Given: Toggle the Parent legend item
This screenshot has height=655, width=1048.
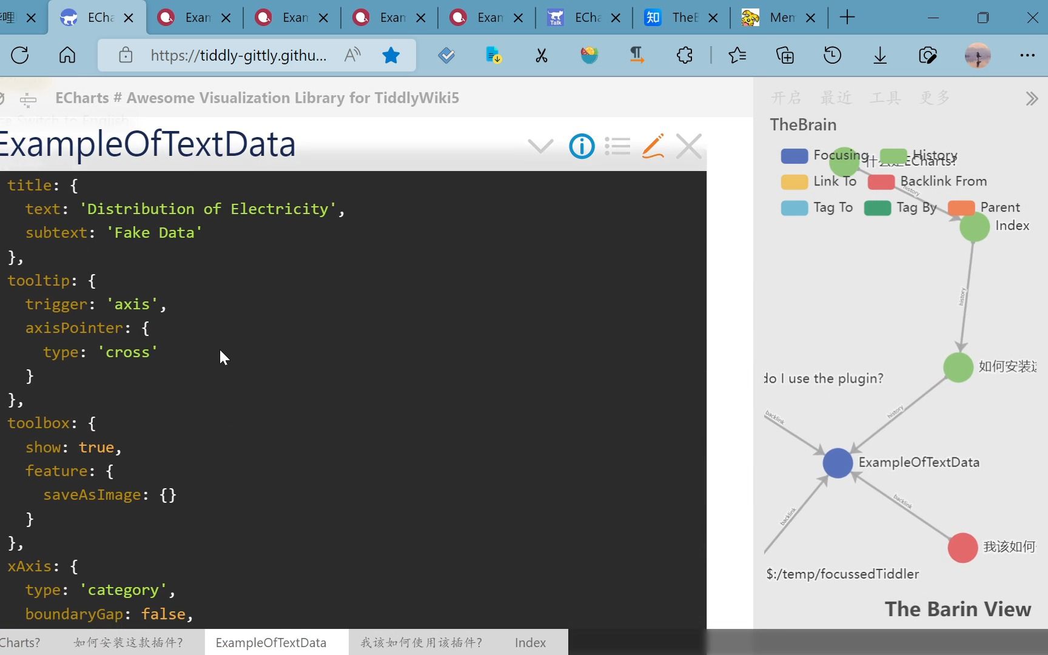Looking at the screenshot, I should point(984,207).
